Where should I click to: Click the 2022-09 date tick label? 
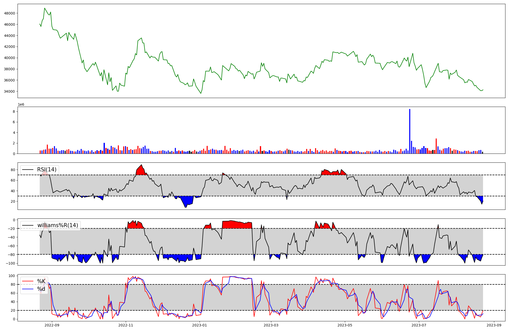pyautogui.click(x=52, y=325)
